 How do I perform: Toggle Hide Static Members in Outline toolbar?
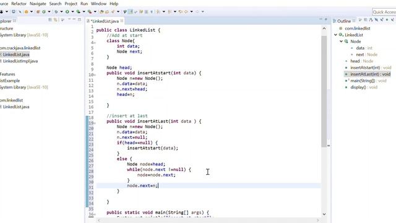(x=382, y=20)
